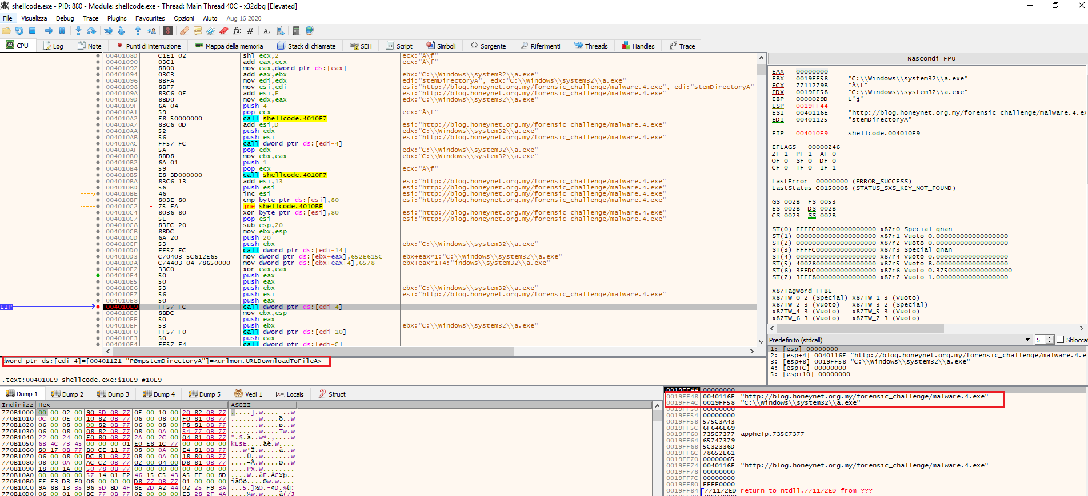Select the EDI register label
Image resolution: width=1088 pixels, height=496 pixels.
coord(778,120)
